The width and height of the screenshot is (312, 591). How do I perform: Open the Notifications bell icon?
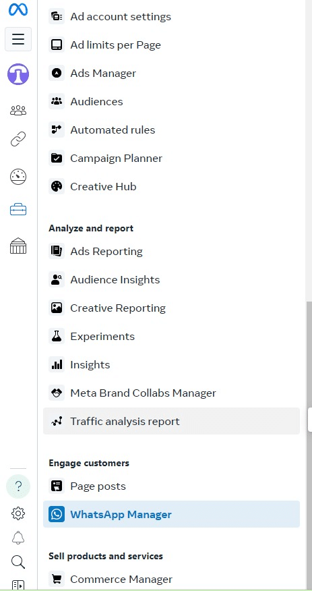[18, 538]
